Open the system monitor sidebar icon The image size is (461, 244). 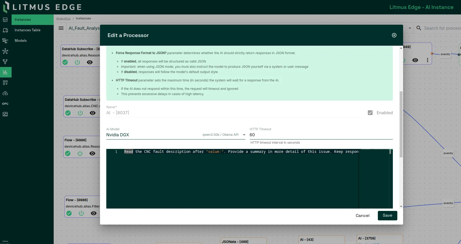click(x=5, y=114)
